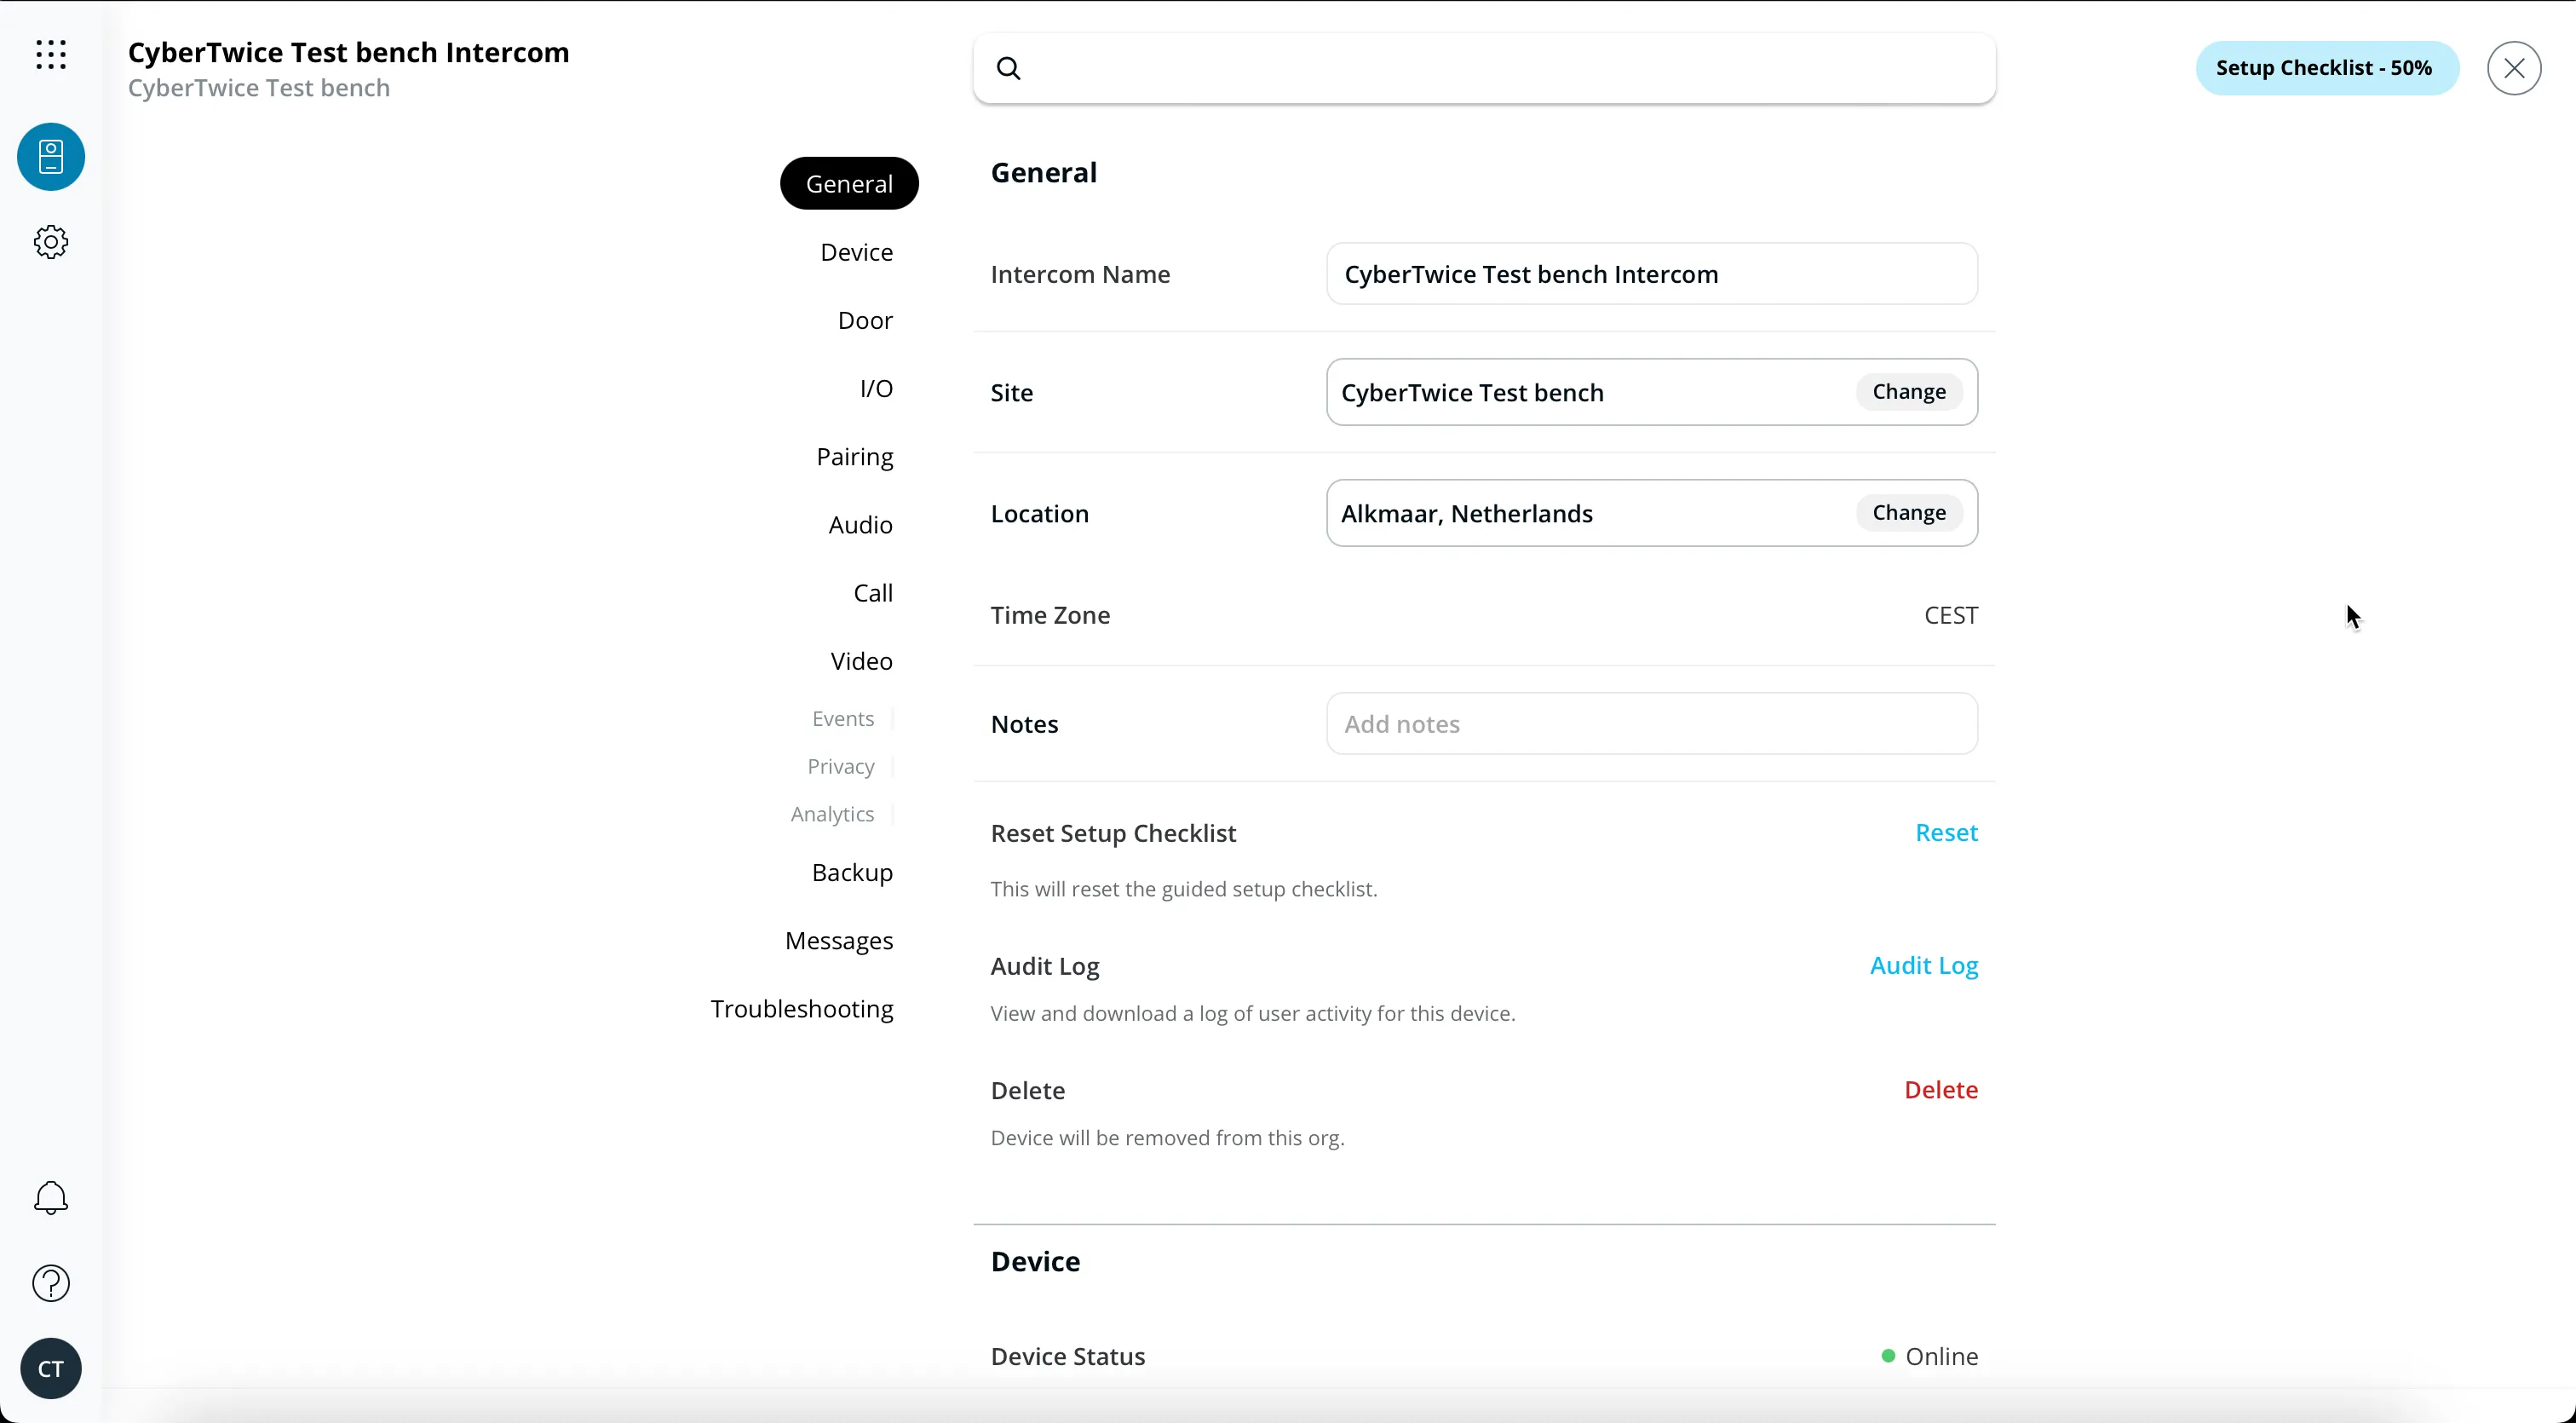Select the intercom device sidebar icon

pyautogui.click(x=51, y=157)
